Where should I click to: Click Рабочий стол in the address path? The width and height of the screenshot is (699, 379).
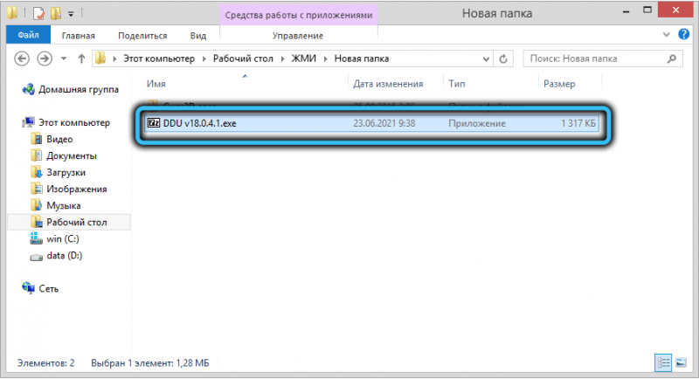pyautogui.click(x=243, y=59)
